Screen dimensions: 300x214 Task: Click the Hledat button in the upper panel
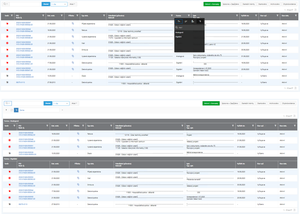click(x=46, y=4)
